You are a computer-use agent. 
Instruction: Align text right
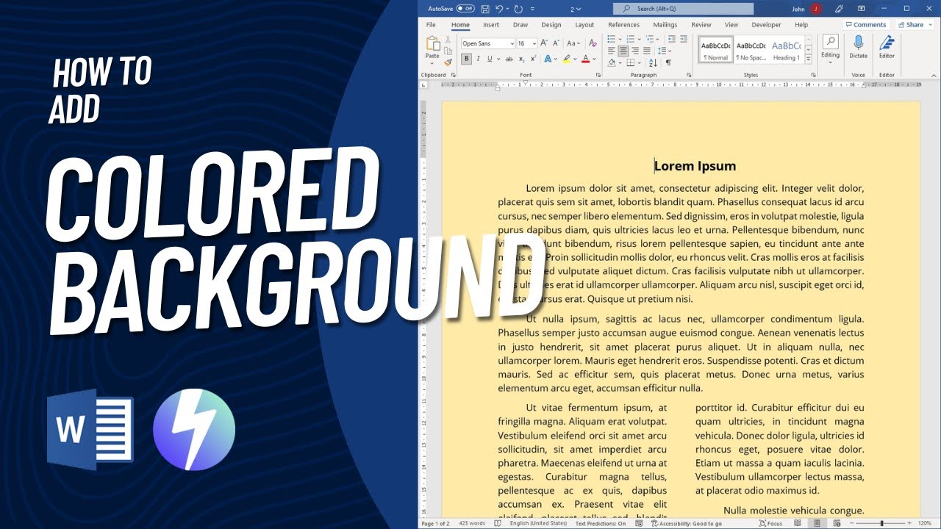coord(635,51)
